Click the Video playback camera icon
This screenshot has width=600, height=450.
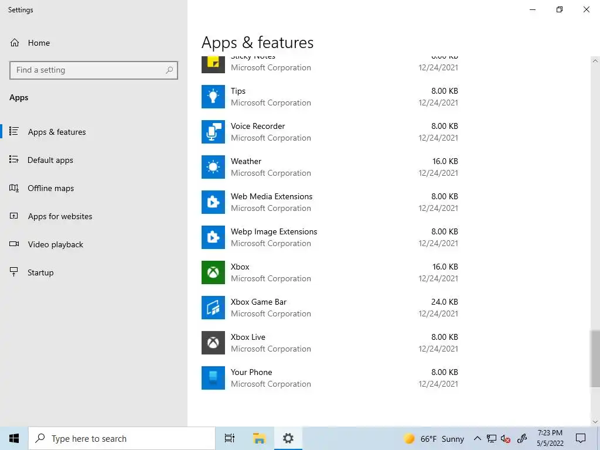point(14,244)
